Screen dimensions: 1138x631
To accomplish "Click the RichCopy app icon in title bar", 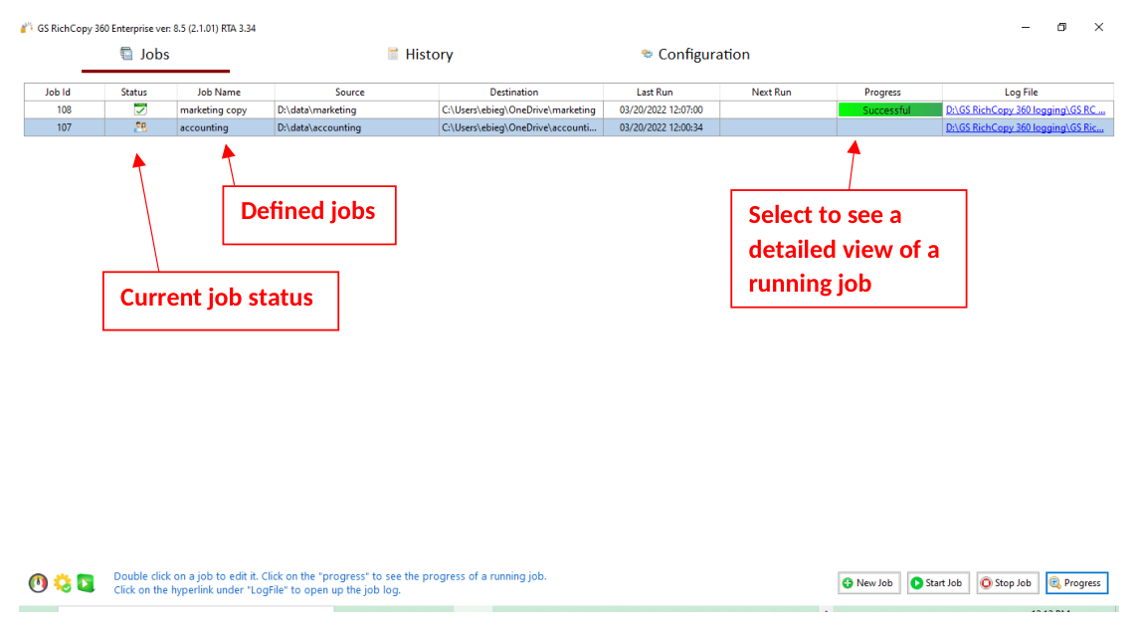I will (26, 28).
